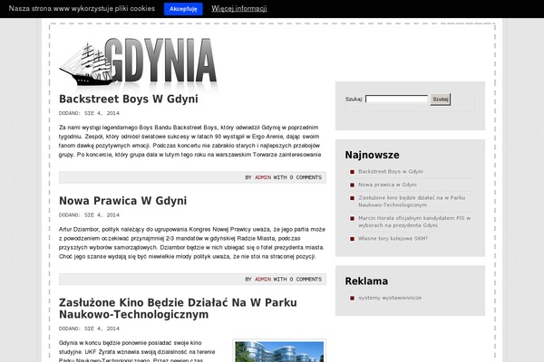Screen dimensions: 544x362
Task: Select sidebar link Backstreet Boys w Gdyni
Action: pos(390,171)
